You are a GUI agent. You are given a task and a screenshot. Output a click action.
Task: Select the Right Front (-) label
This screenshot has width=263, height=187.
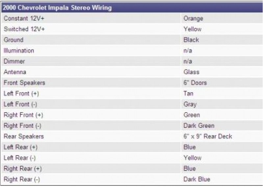pos(22,126)
